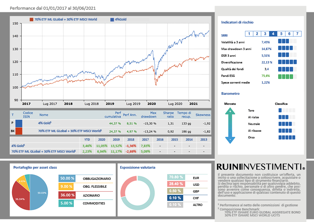Click the Perf cumulativa column header
The height and width of the screenshot is (222, 314).
pyautogui.click(x=113, y=115)
